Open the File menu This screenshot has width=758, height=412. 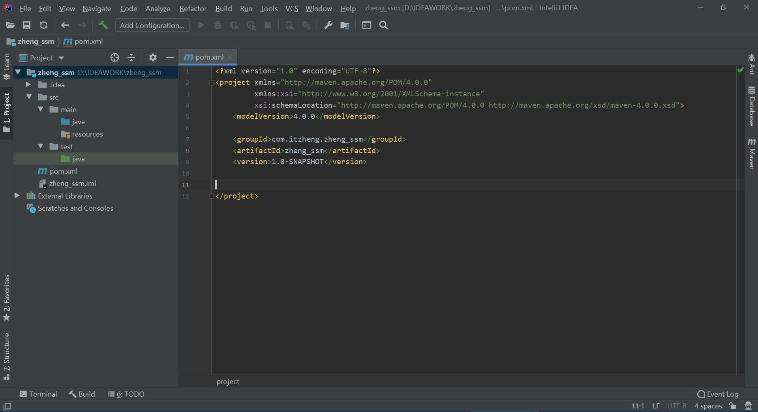click(25, 8)
